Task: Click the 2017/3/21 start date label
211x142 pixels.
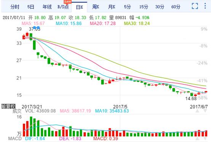Action: [x=32, y=107]
